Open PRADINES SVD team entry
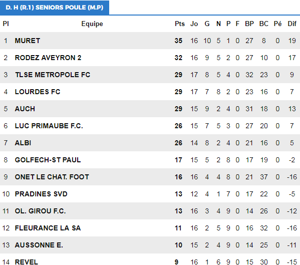The height and width of the screenshot is (265, 300). pyautogui.click(x=41, y=194)
